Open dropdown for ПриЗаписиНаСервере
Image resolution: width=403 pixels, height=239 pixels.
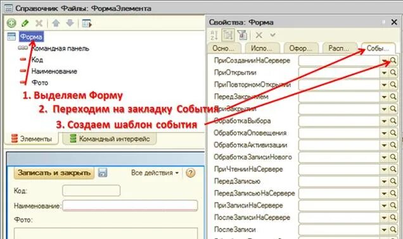click(384, 205)
